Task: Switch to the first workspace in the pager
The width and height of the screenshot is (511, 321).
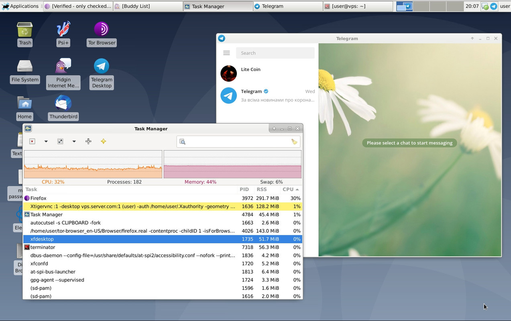Action: [404, 6]
